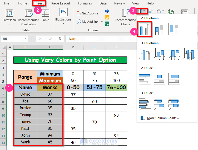The height and width of the screenshot is (150, 198).
Task: Click the Maximum label cell
Action: [50, 80]
